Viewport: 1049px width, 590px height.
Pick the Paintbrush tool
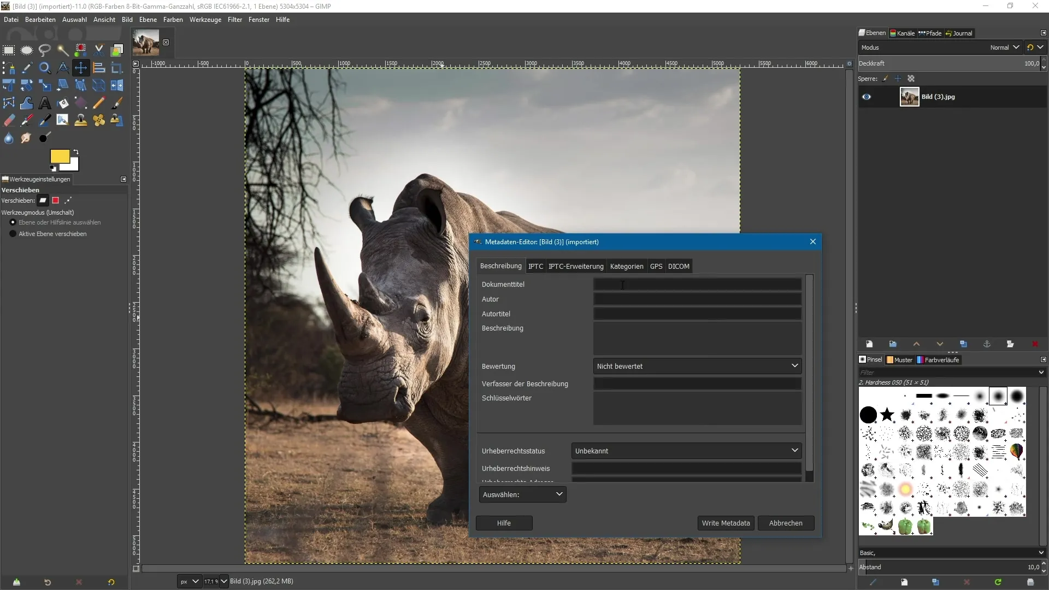coord(117,103)
